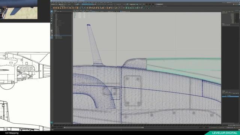
Task: Open the viewport View menu
Action: (74, 10)
